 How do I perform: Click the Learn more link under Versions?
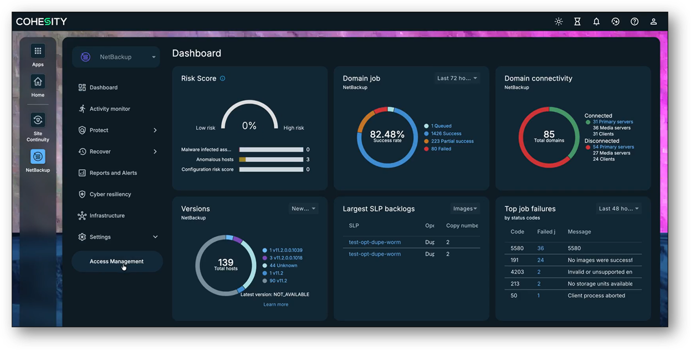[x=276, y=305]
